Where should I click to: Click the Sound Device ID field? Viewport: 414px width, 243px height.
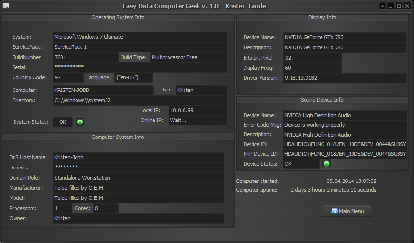pyautogui.click(x=345, y=145)
